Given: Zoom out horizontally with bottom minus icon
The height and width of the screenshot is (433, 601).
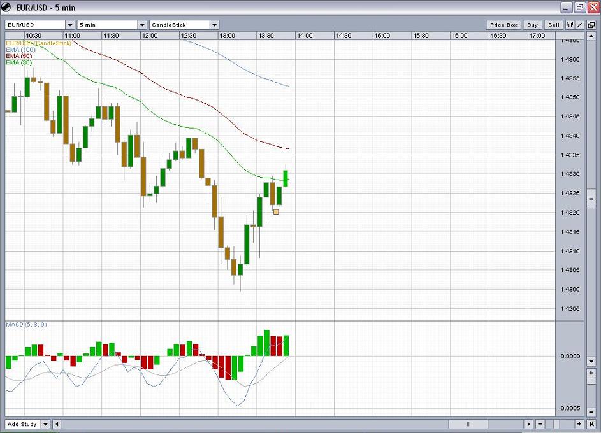Looking at the screenshot, I should 540,423.
